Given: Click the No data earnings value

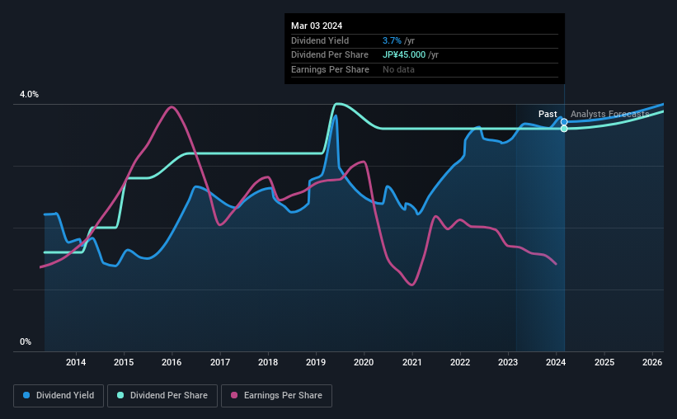Looking at the screenshot, I should 398,69.
